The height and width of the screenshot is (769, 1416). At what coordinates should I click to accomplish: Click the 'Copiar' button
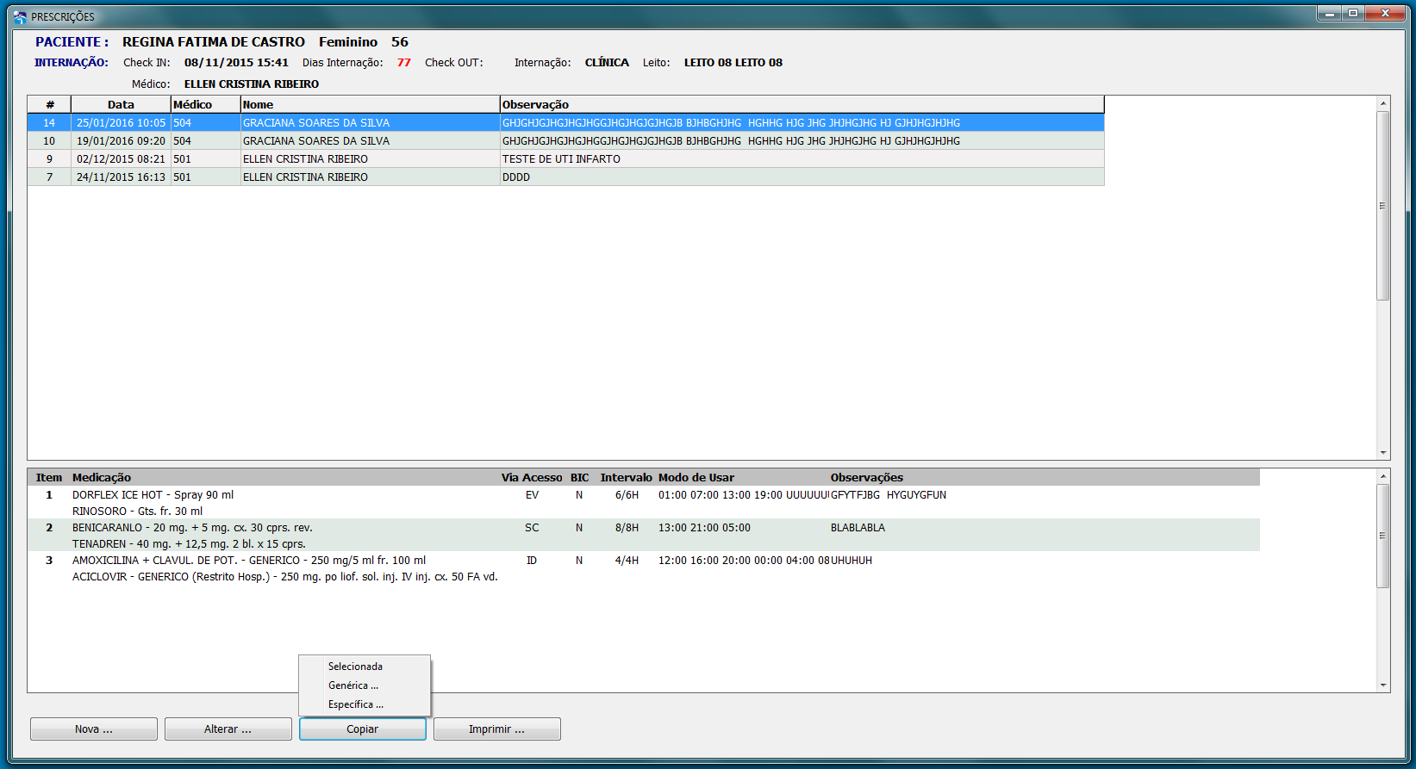coord(363,729)
